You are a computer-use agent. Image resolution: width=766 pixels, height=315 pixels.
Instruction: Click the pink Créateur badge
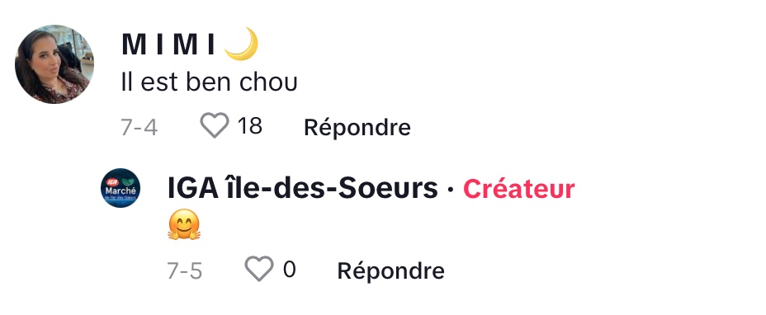pyautogui.click(x=519, y=189)
